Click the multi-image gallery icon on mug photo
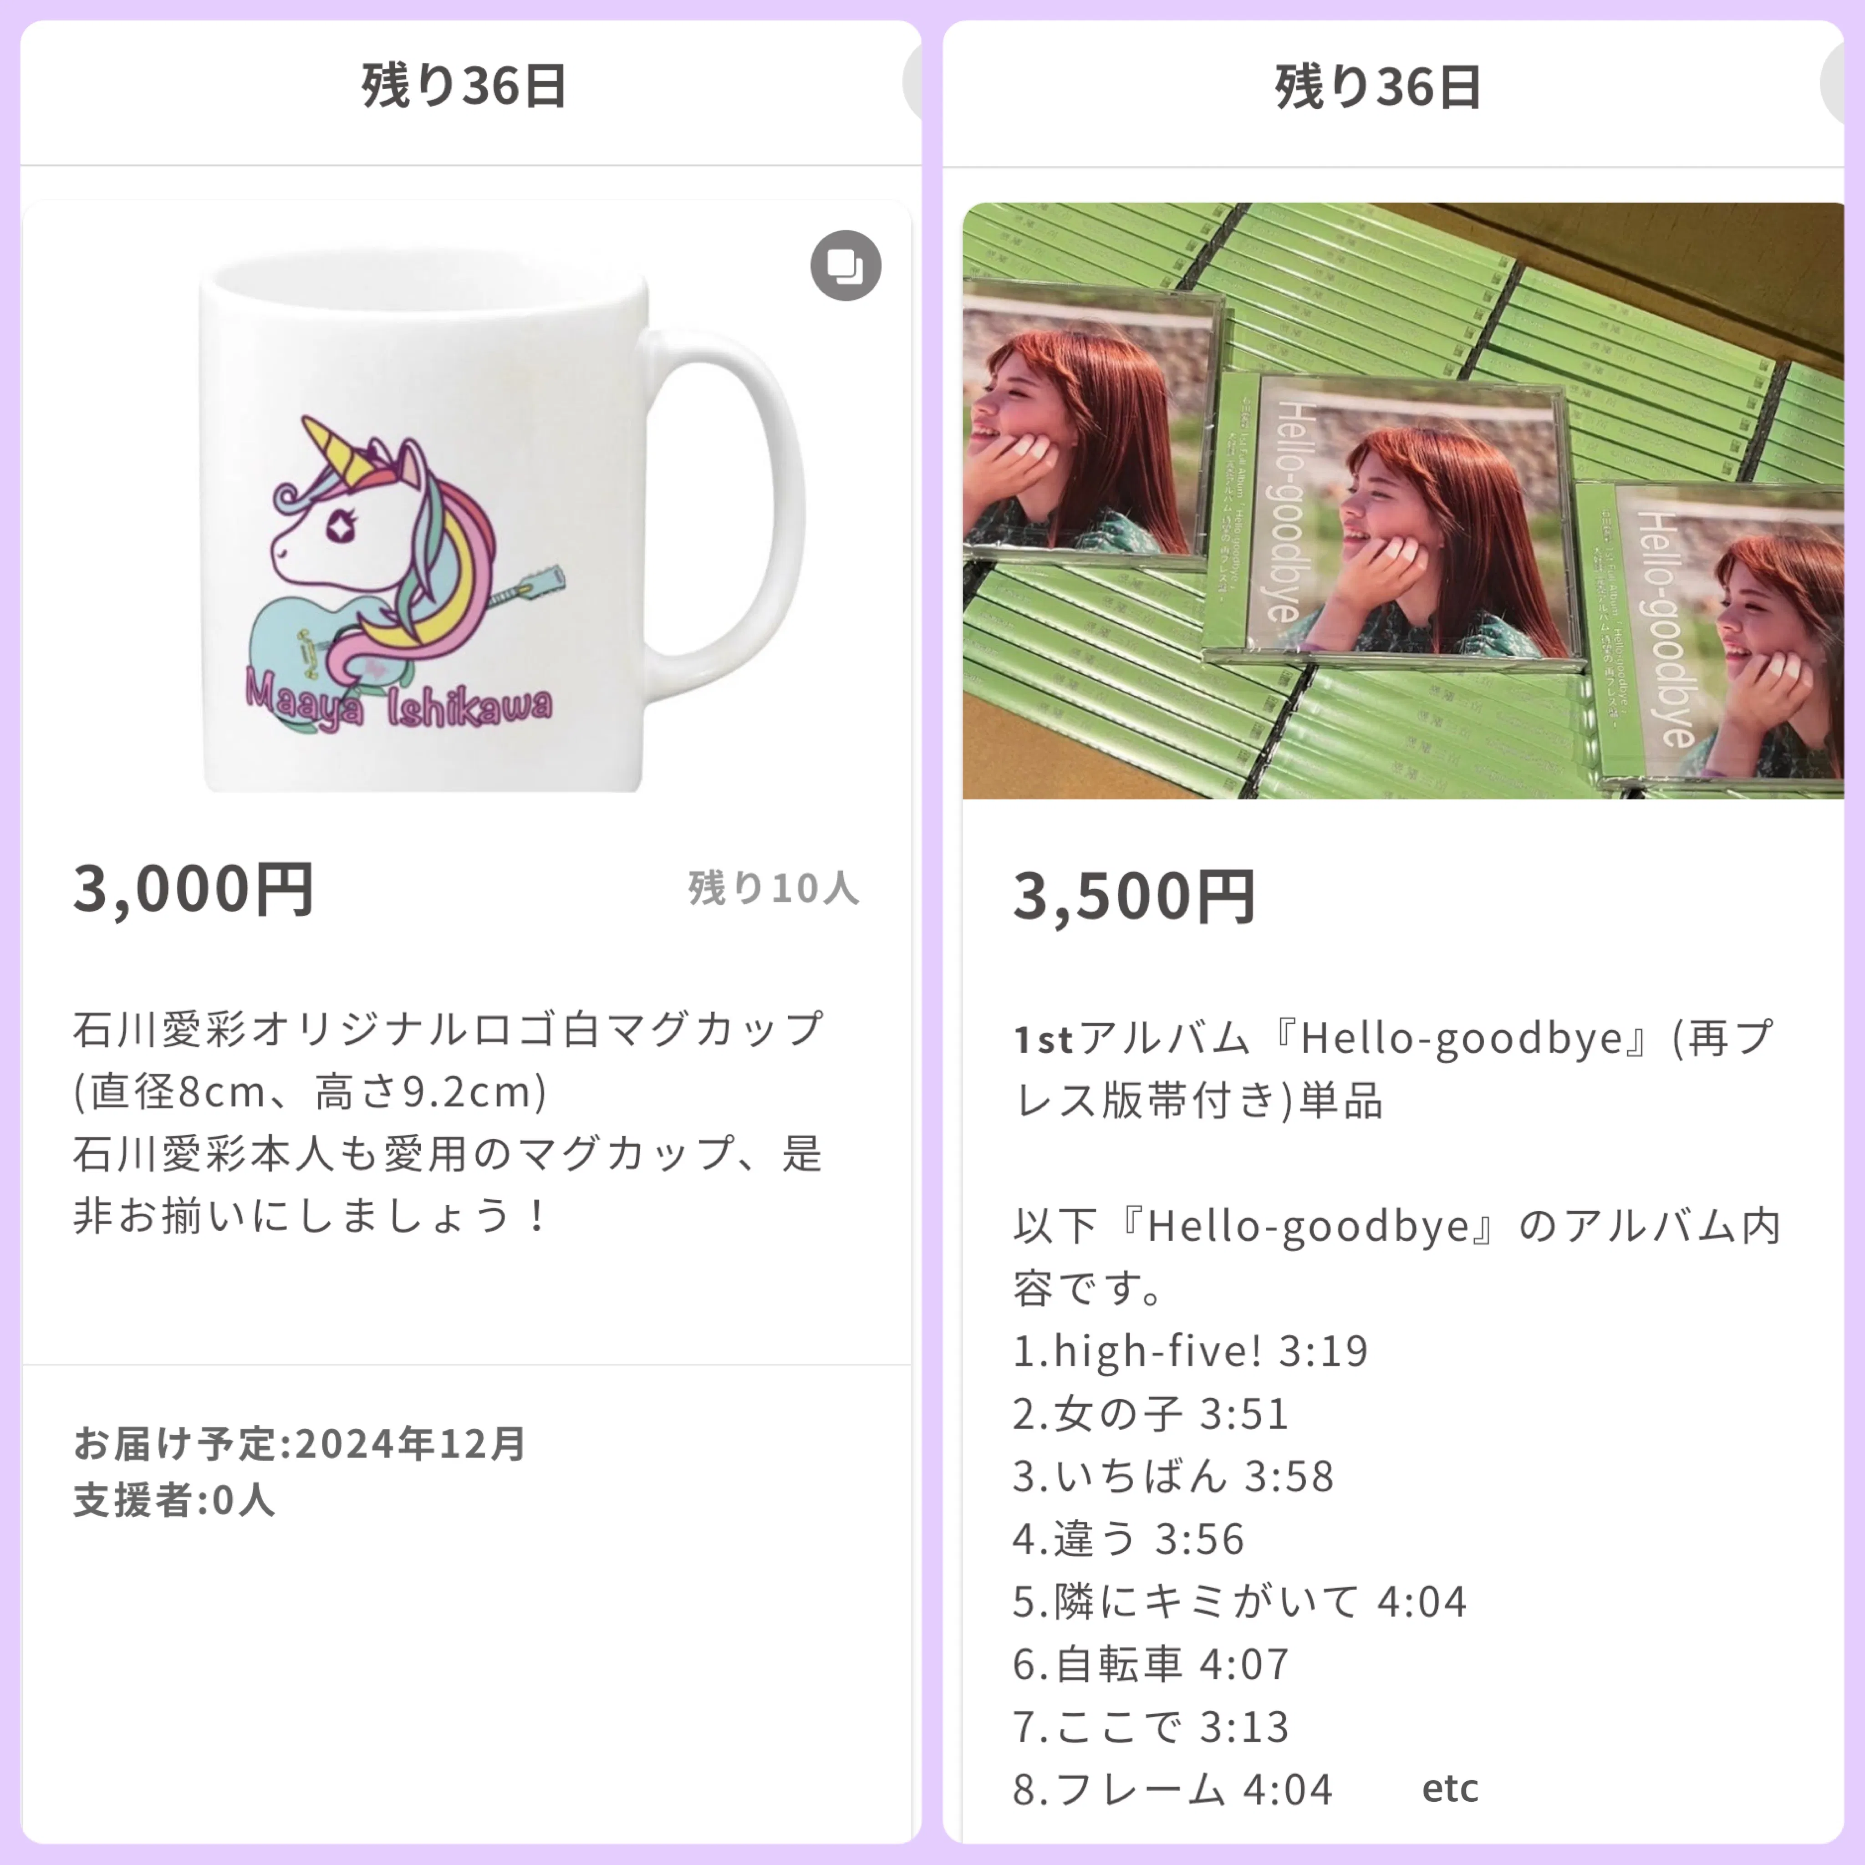Image resolution: width=1865 pixels, height=1865 pixels. (x=846, y=265)
